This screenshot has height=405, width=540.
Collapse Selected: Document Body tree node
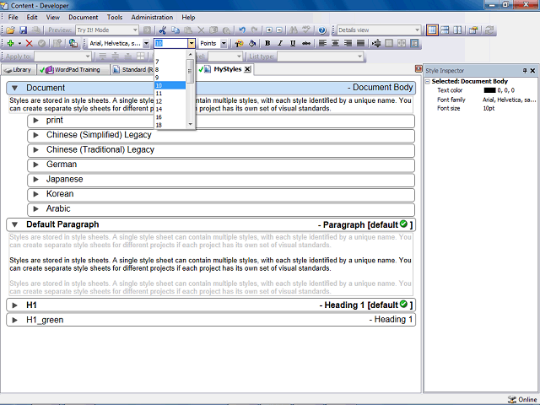pyautogui.click(x=428, y=82)
